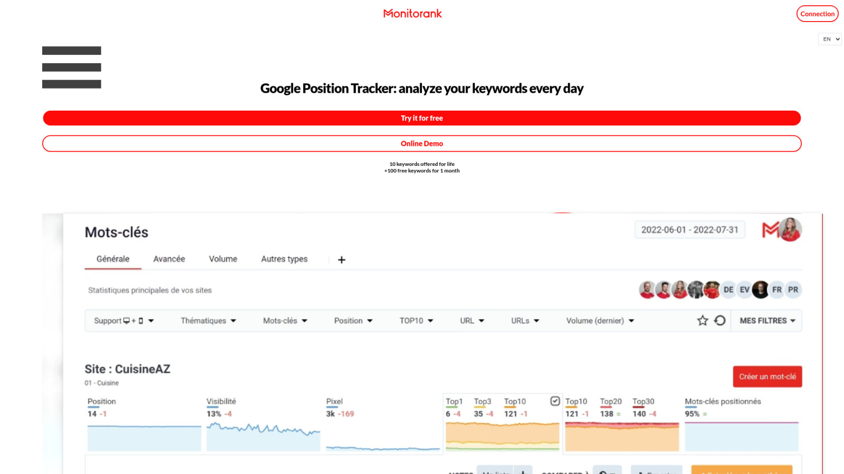This screenshot has width=844, height=474.
Task: Expand the Mots-clés filter dropdown
Action: click(x=285, y=321)
